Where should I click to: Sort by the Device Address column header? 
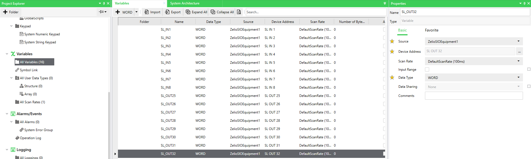point(283,22)
